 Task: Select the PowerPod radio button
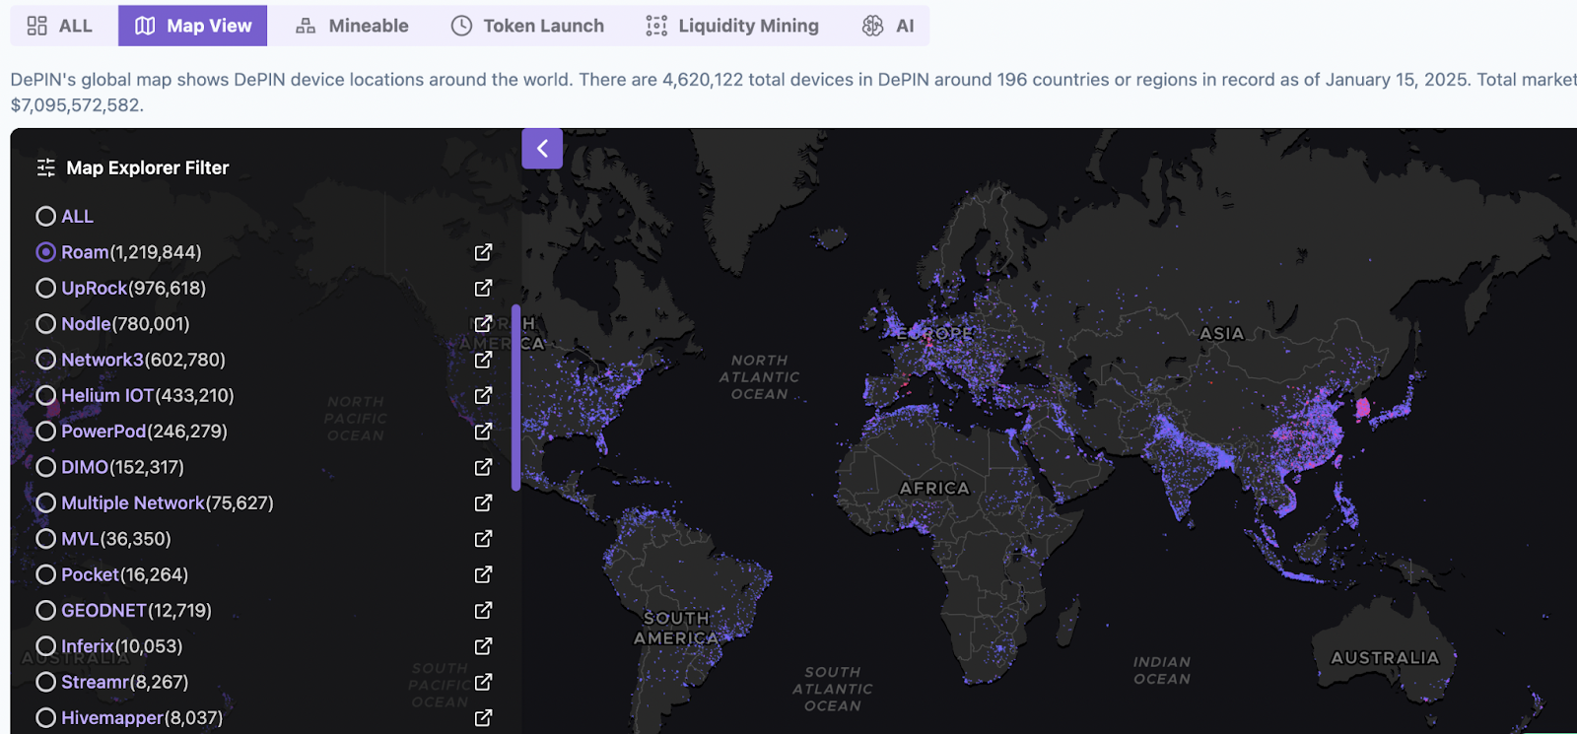[x=45, y=432]
